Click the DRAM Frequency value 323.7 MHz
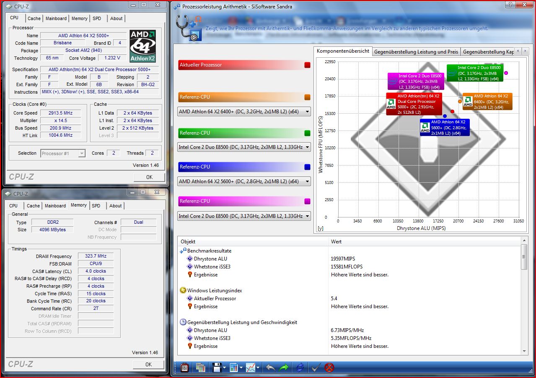 (x=96, y=256)
